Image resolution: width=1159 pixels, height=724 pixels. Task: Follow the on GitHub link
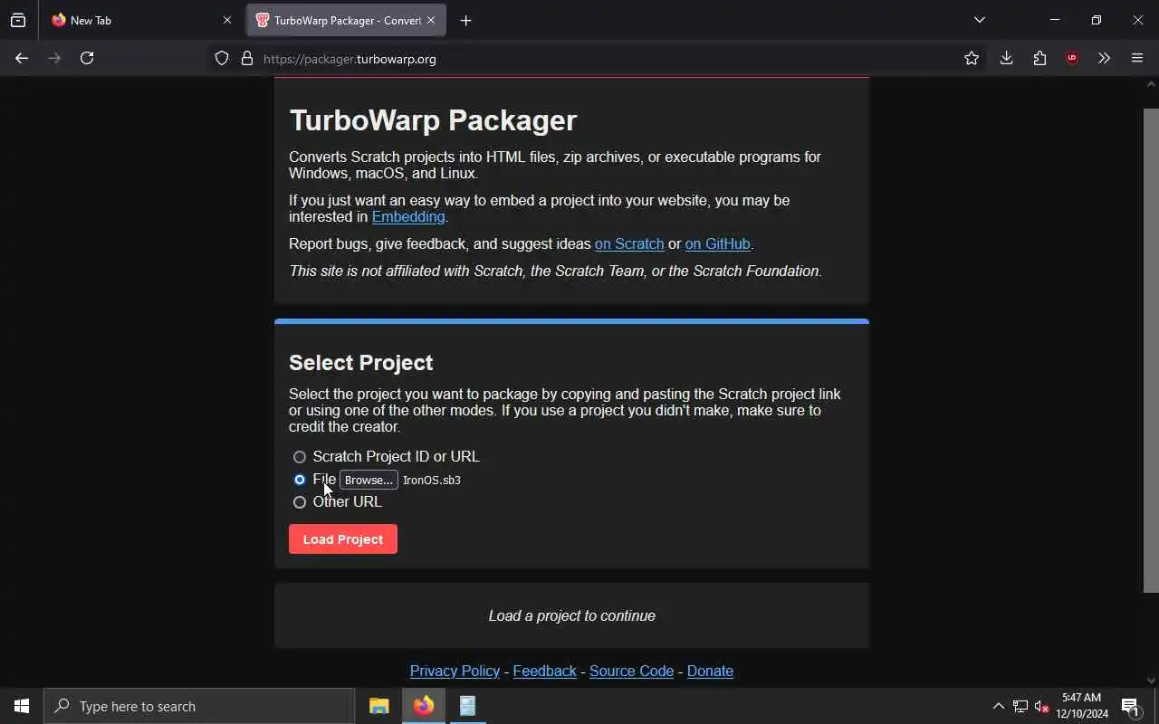click(x=718, y=244)
